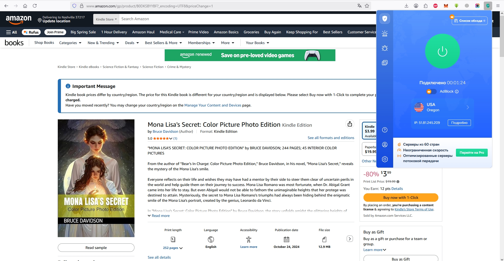Reload the current page

[x=35, y=6]
